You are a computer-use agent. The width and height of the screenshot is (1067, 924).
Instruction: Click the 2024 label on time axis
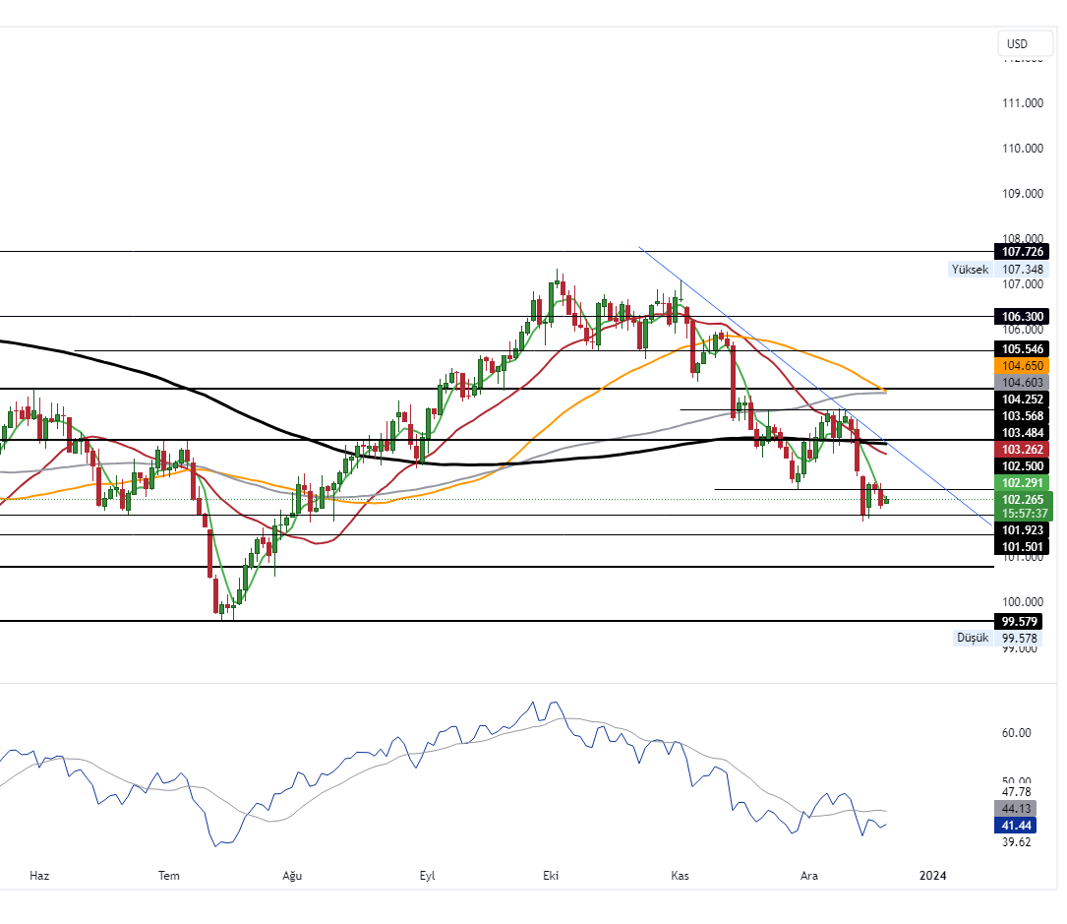[x=932, y=875]
